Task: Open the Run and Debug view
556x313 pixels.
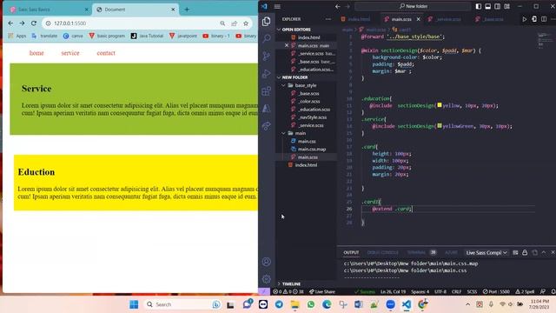Action: pos(267,73)
